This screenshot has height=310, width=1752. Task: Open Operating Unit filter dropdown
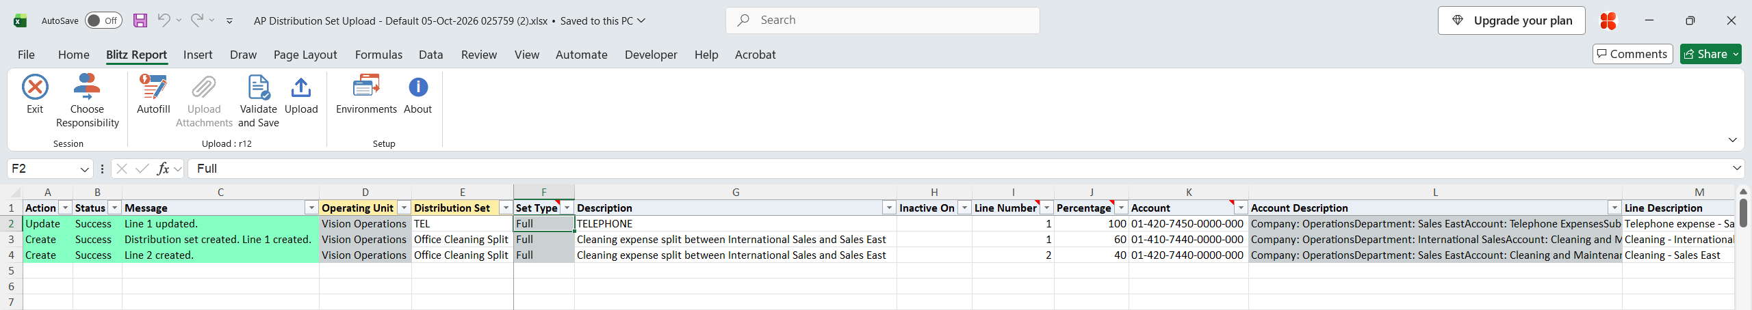click(404, 208)
